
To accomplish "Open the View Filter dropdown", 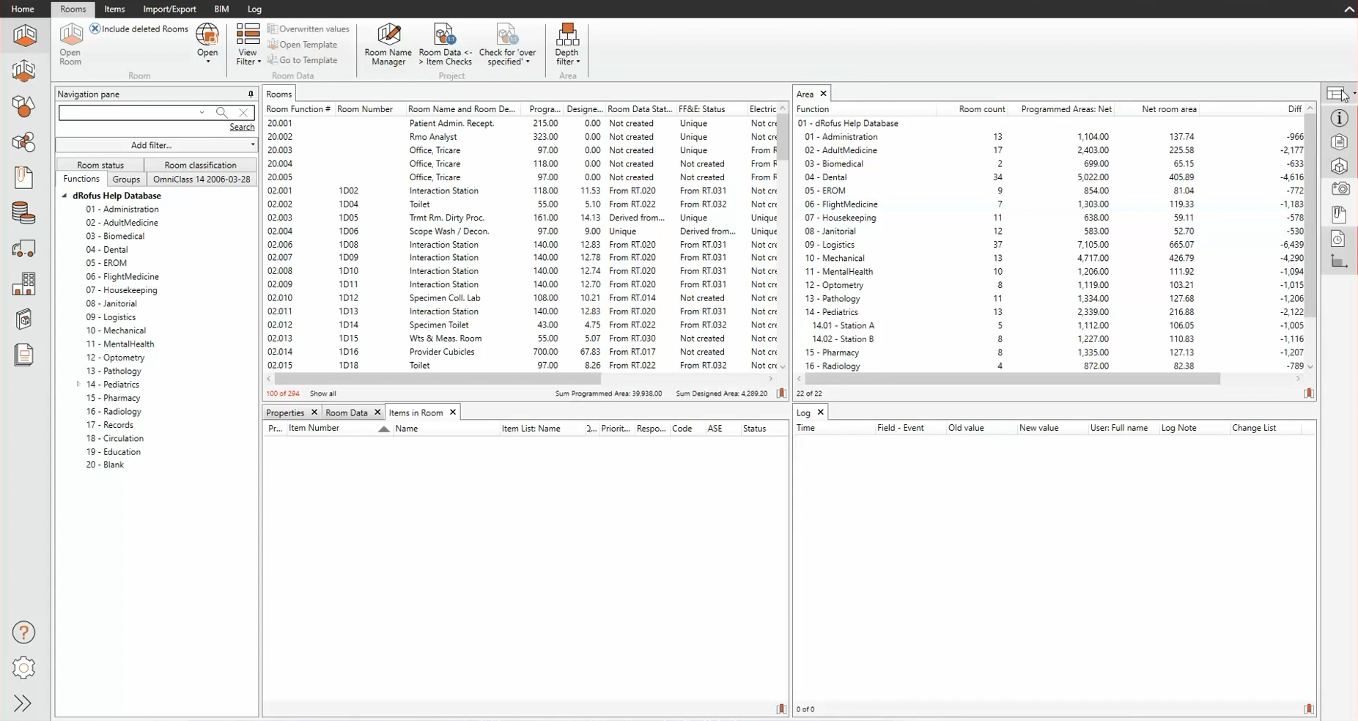I will click(248, 45).
